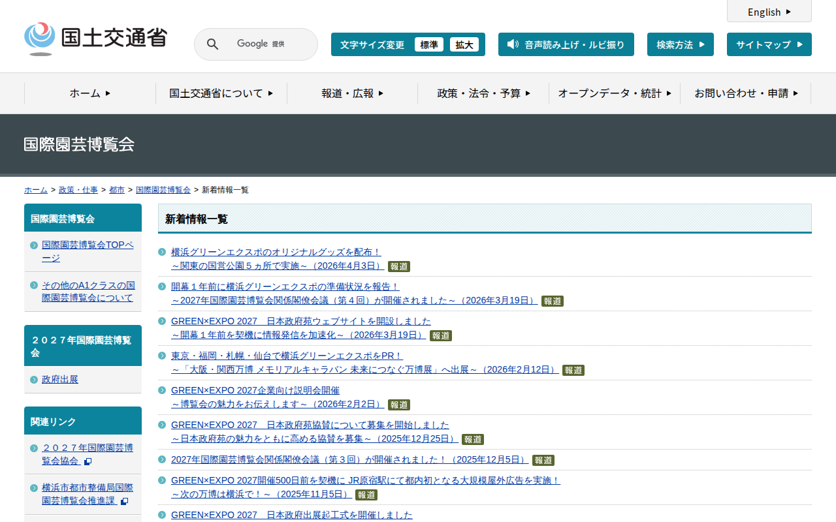This screenshot has width=836, height=522.
Task: Click bullet icon beside 政府出展 sidebar link
Action: tap(34, 380)
